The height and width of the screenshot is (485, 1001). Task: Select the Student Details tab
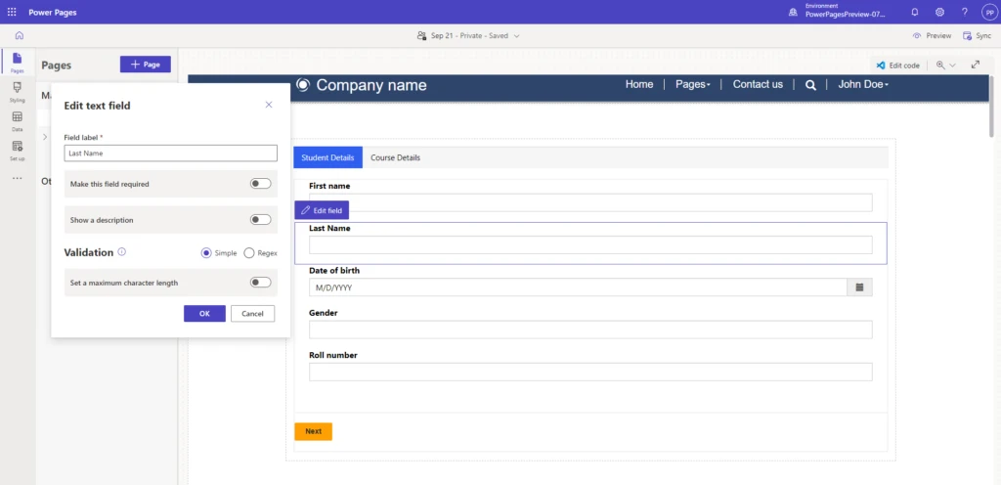click(327, 157)
